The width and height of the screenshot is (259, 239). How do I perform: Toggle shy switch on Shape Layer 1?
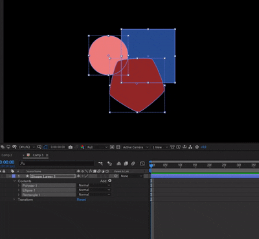[x=78, y=176]
